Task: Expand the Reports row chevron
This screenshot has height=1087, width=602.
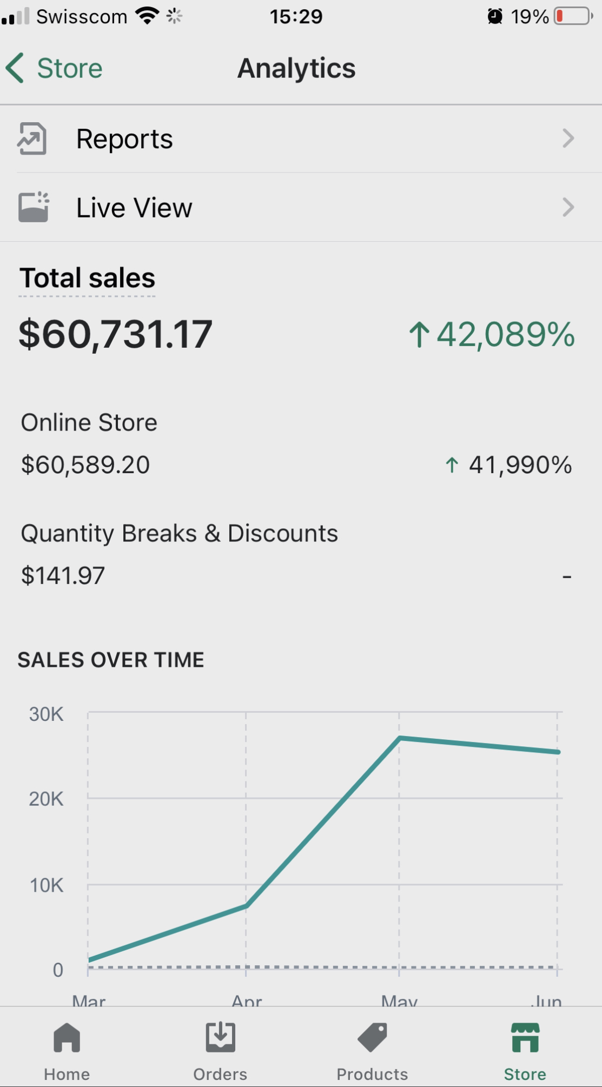Action: (x=568, y=139)
